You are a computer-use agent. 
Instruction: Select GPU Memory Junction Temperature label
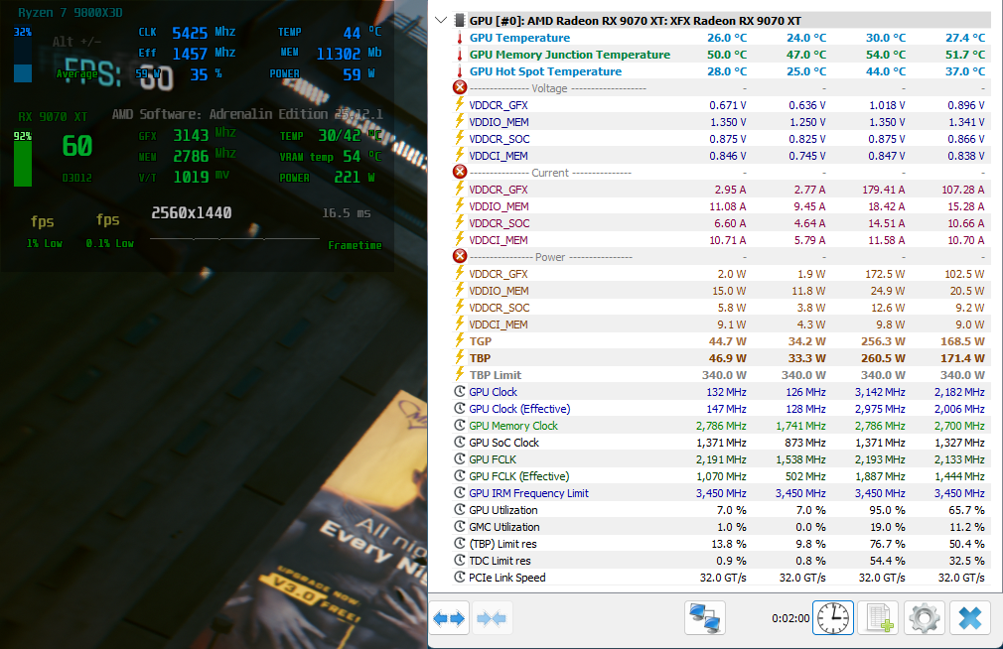point(569,55)
